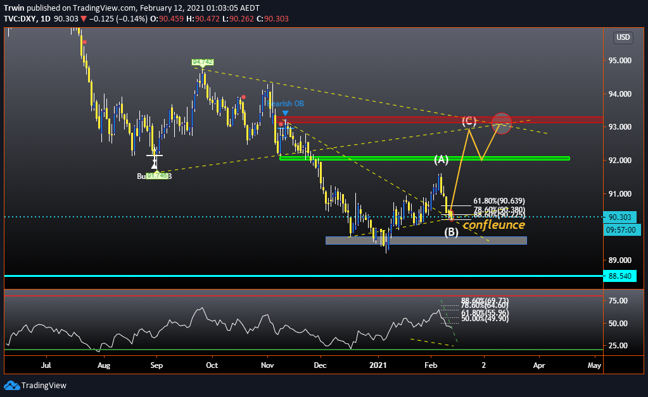Click the RSI 75.00 axis label

[618, 301]
